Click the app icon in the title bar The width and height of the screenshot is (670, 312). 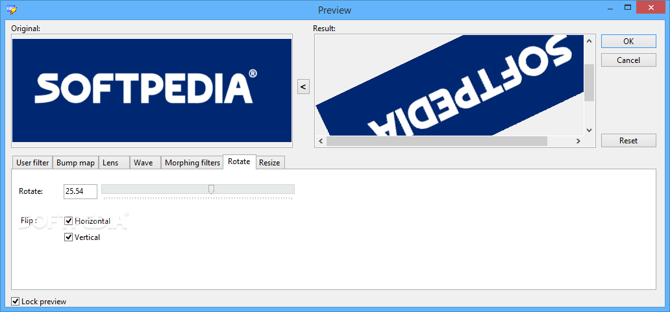(12, 9)
